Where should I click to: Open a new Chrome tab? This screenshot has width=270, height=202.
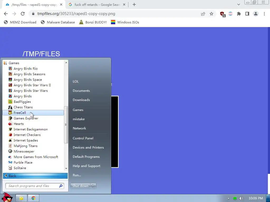tap(134, 5)
